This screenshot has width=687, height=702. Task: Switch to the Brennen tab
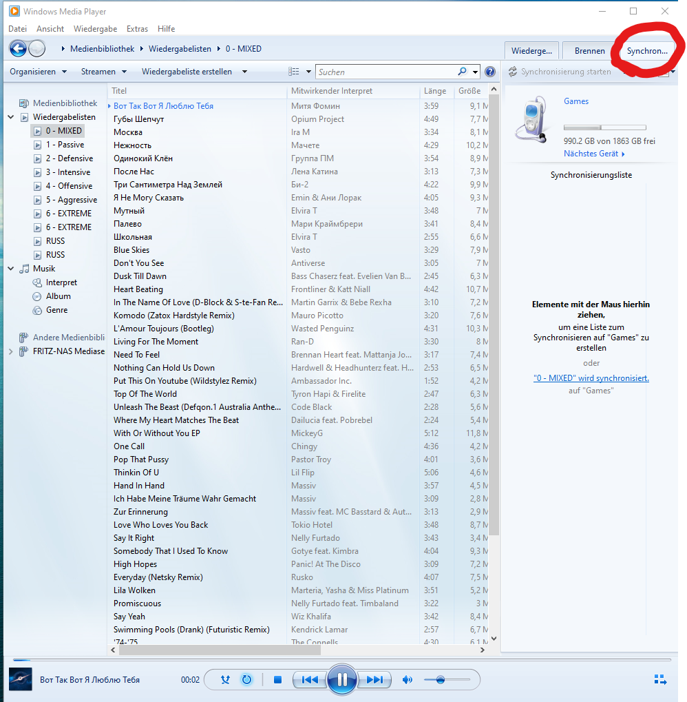[x=589, y=50]
